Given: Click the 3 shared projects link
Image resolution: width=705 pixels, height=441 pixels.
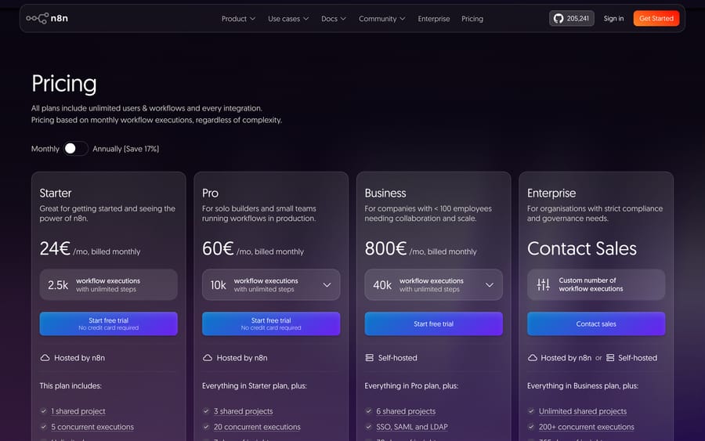Looking at the screenshot, I should [x=244, y=411].
